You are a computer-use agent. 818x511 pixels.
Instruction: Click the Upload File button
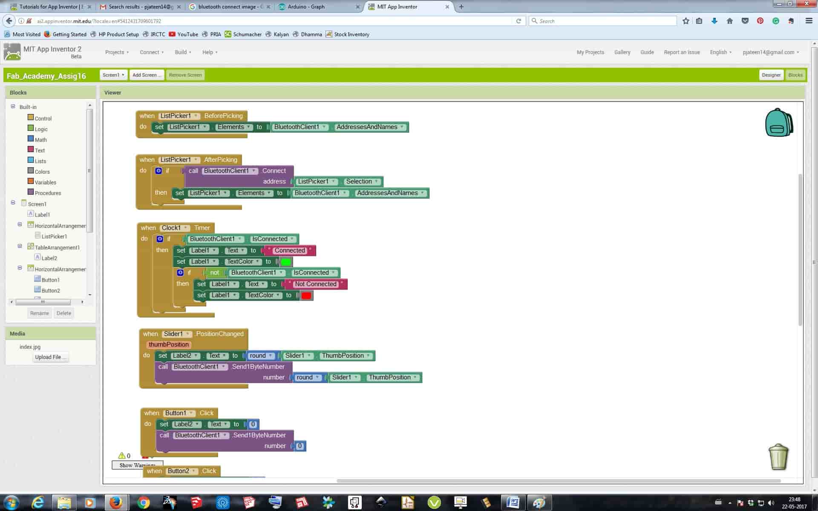(x=51, y=357)
